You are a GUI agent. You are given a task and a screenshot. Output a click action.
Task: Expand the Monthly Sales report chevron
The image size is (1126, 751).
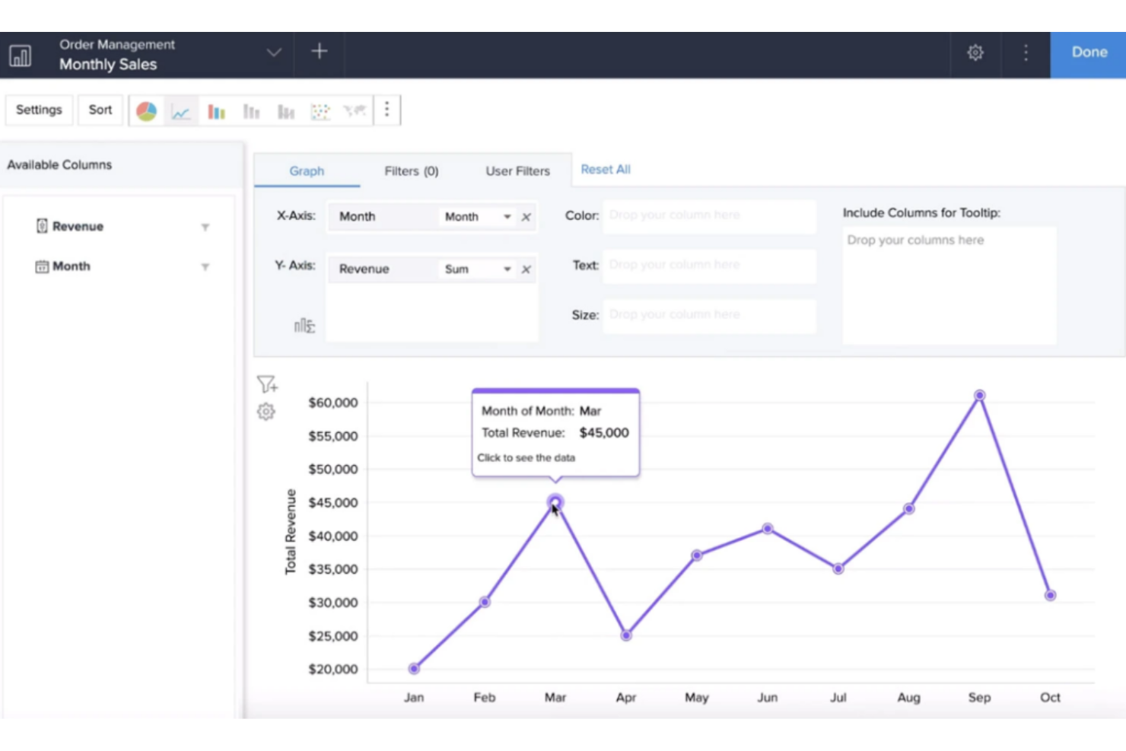(274, 53)
